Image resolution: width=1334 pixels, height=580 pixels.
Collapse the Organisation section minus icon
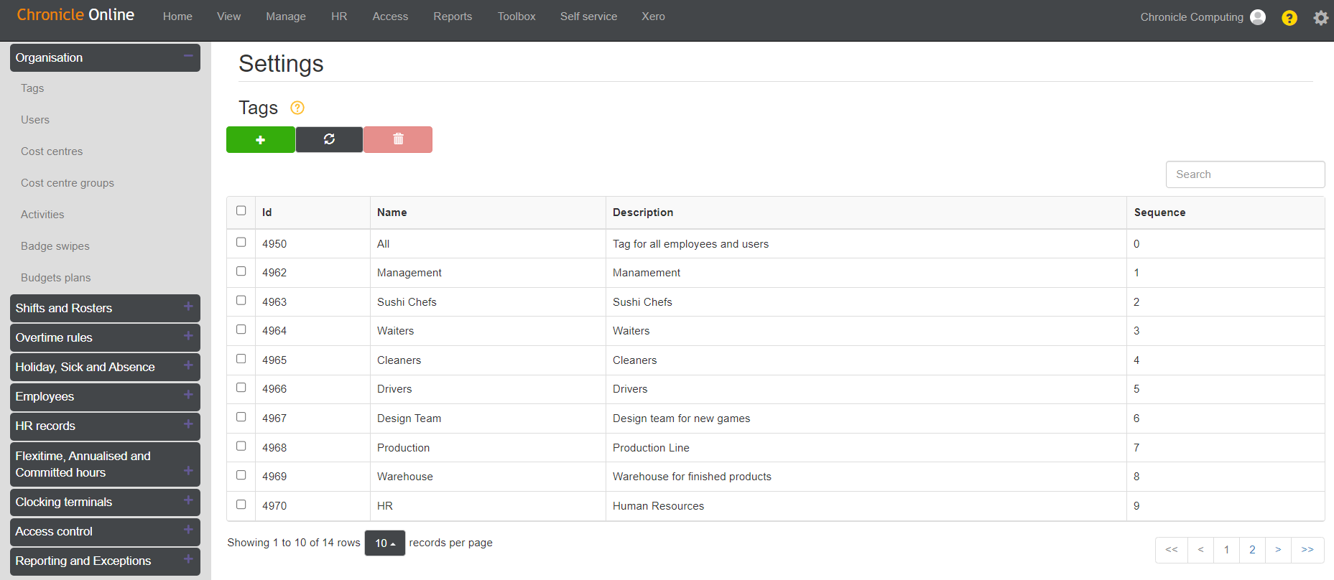[x=188, y=57]
